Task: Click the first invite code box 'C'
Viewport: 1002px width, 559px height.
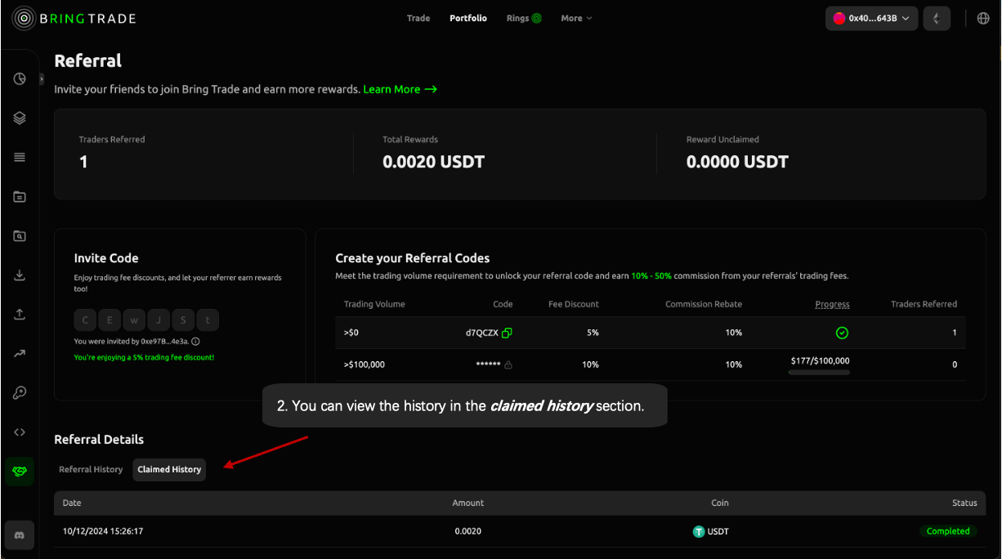Action: coord(86,320)
